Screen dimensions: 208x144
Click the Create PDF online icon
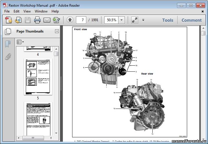[x=9, y=20]
